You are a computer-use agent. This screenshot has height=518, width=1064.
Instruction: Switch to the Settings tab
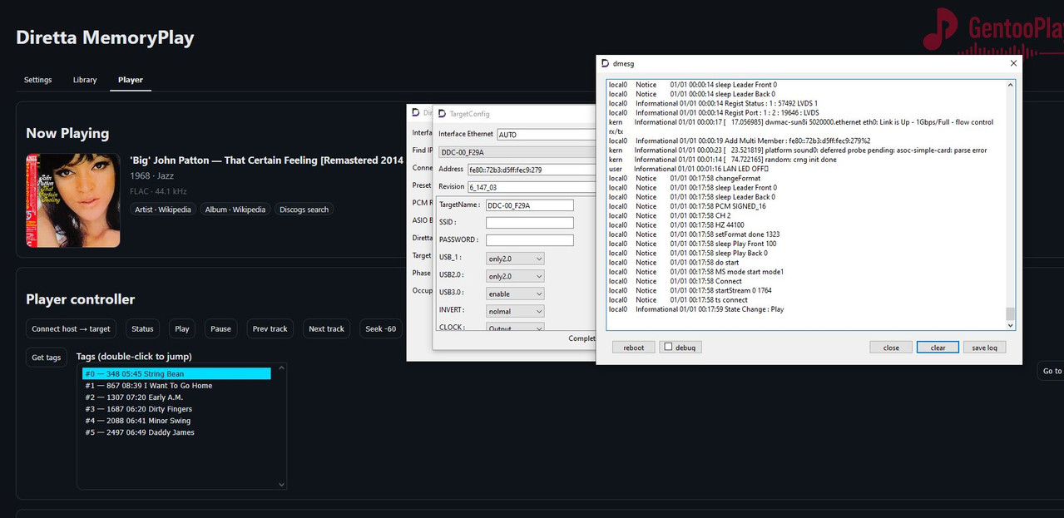[x=37, y=80]
